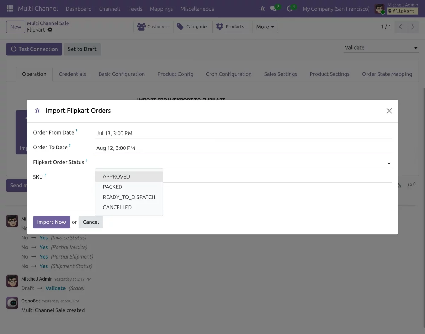The width and height of the screenshot is (425, 334).
Task: Click Cancel in the dialog
Action: (x=91, y=222)
